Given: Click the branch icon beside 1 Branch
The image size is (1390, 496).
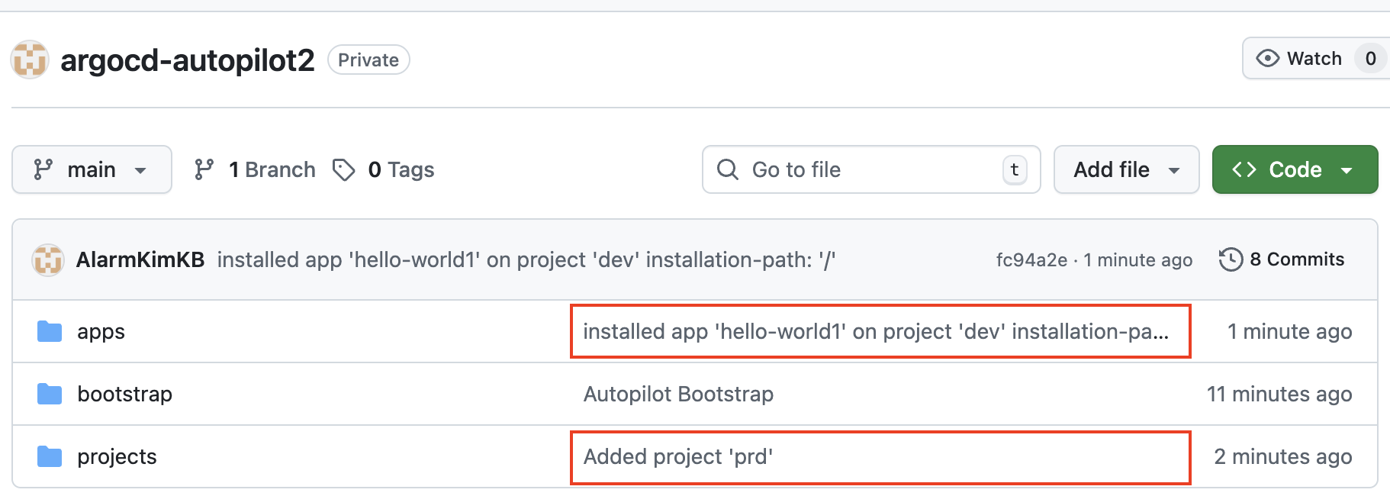Looking at the screenshot, I should (204, 169).
